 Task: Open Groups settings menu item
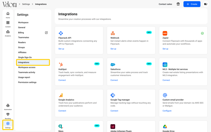21,48
